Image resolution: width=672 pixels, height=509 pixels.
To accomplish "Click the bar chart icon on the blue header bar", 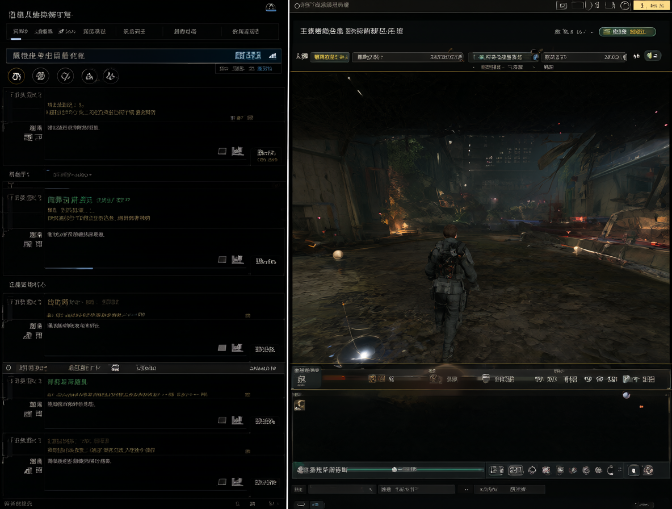I will pyautogui.click(x=272, y=56).
